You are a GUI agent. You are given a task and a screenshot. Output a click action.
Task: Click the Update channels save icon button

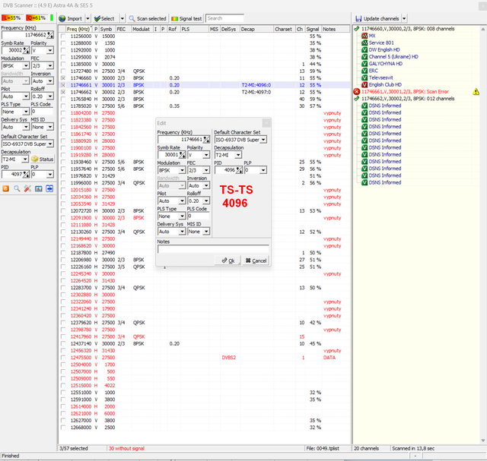[377, 18]
